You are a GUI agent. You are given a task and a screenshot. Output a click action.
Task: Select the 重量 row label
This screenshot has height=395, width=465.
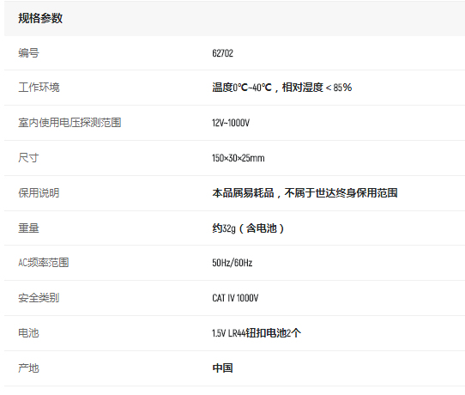(x=28, y=228)
